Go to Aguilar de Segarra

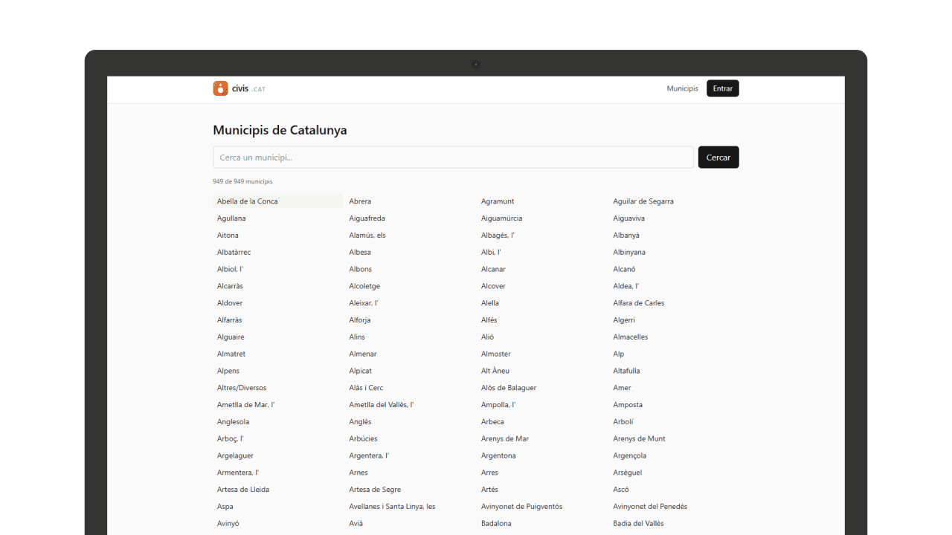coord(643,201)
